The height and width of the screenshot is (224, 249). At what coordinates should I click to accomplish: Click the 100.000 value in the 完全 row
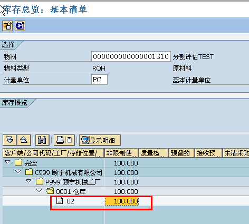[126, 163]
